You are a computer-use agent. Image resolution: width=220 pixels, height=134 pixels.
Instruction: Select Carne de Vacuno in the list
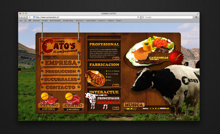pos(113,71)
